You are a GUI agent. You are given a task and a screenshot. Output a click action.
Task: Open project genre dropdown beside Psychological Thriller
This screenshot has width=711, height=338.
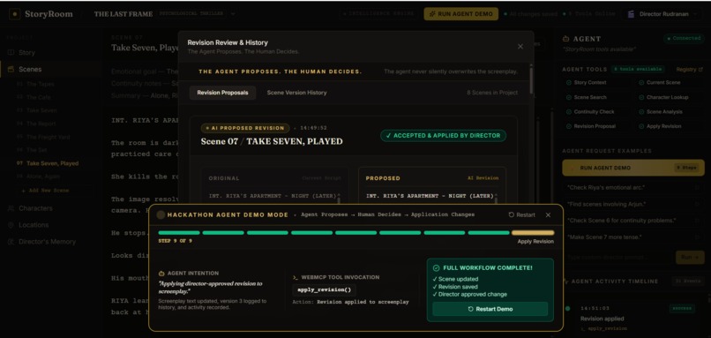coord(233,14)
